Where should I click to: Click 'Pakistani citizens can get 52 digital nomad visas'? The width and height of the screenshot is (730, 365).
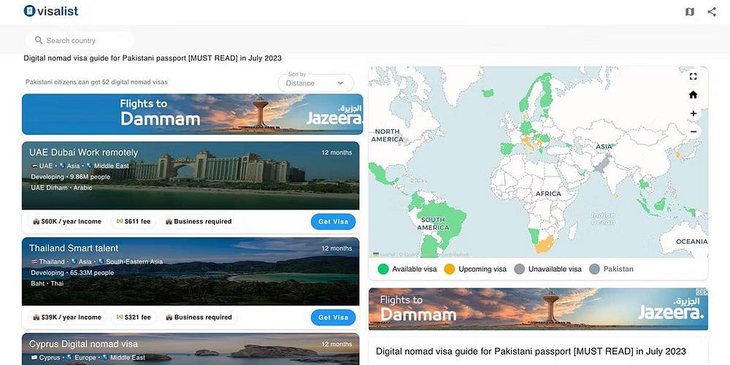coord(96,82)
